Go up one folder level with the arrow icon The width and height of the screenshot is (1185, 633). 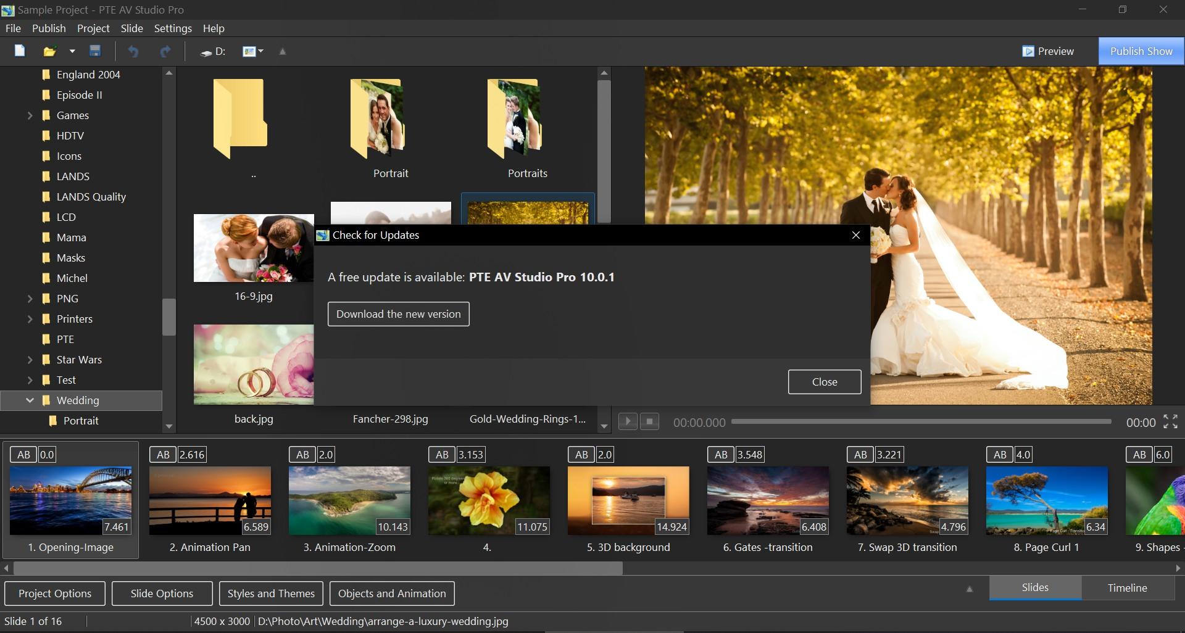[x=283, y=51]
